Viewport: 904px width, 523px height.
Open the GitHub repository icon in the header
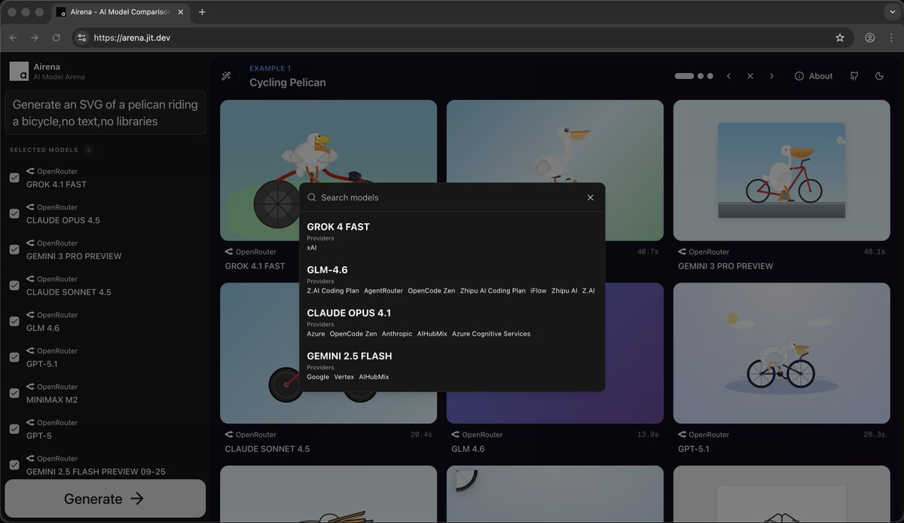pyautogui.click(x=854, y=76)
